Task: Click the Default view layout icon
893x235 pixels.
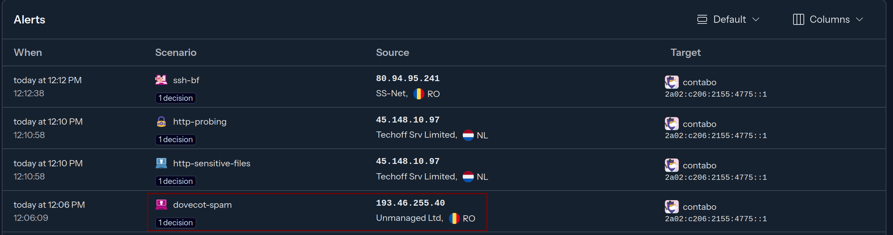Action: point(702,19)
